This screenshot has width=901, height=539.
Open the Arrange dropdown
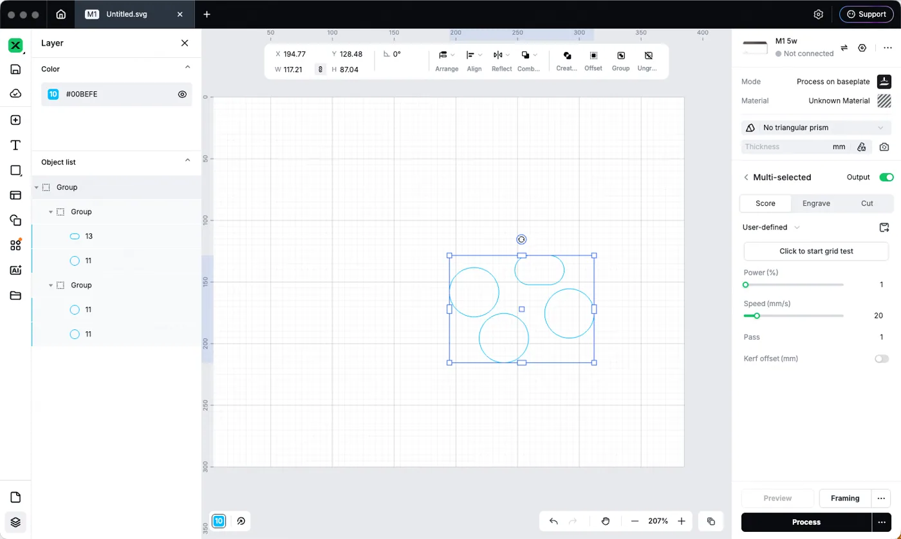[x=447, y=61]
